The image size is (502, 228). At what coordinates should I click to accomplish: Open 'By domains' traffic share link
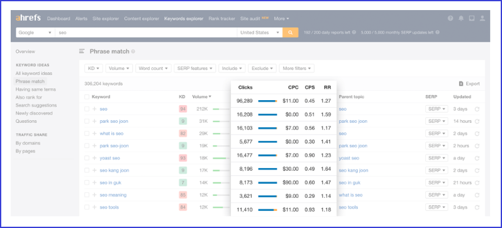coord(28,143)
